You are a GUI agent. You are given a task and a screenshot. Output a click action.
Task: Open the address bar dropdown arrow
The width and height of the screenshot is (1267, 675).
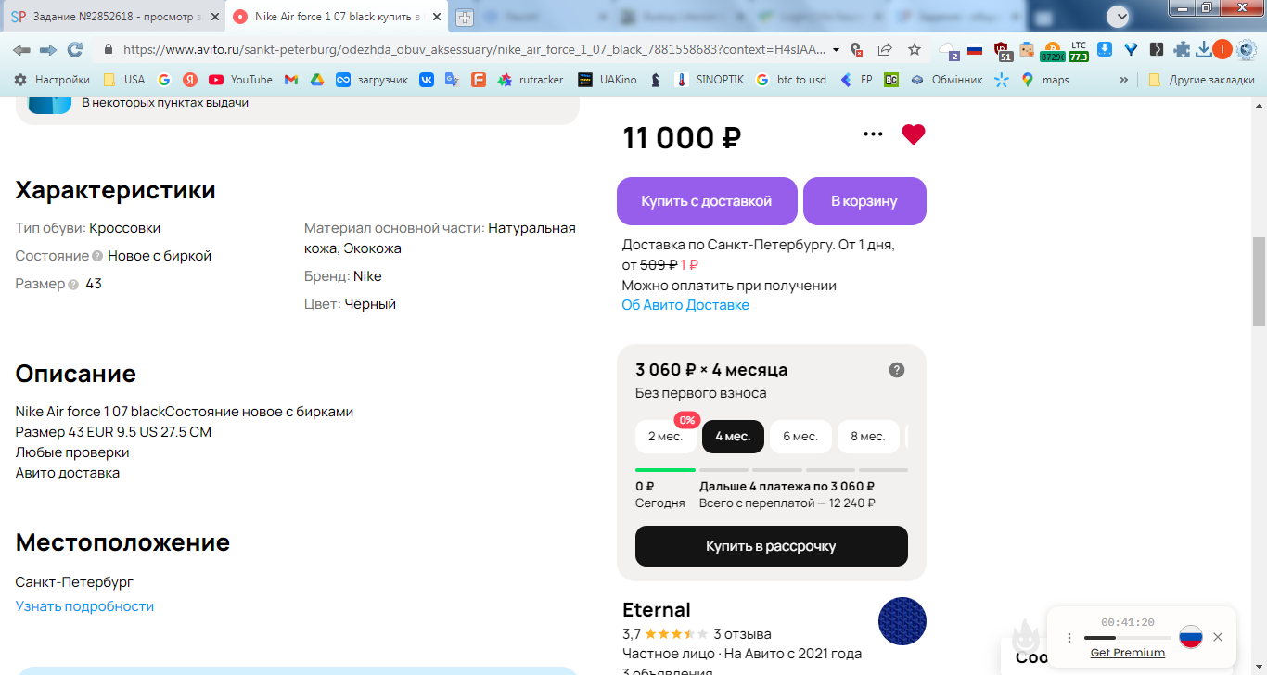pyautogui.click(x=836, y=50)
